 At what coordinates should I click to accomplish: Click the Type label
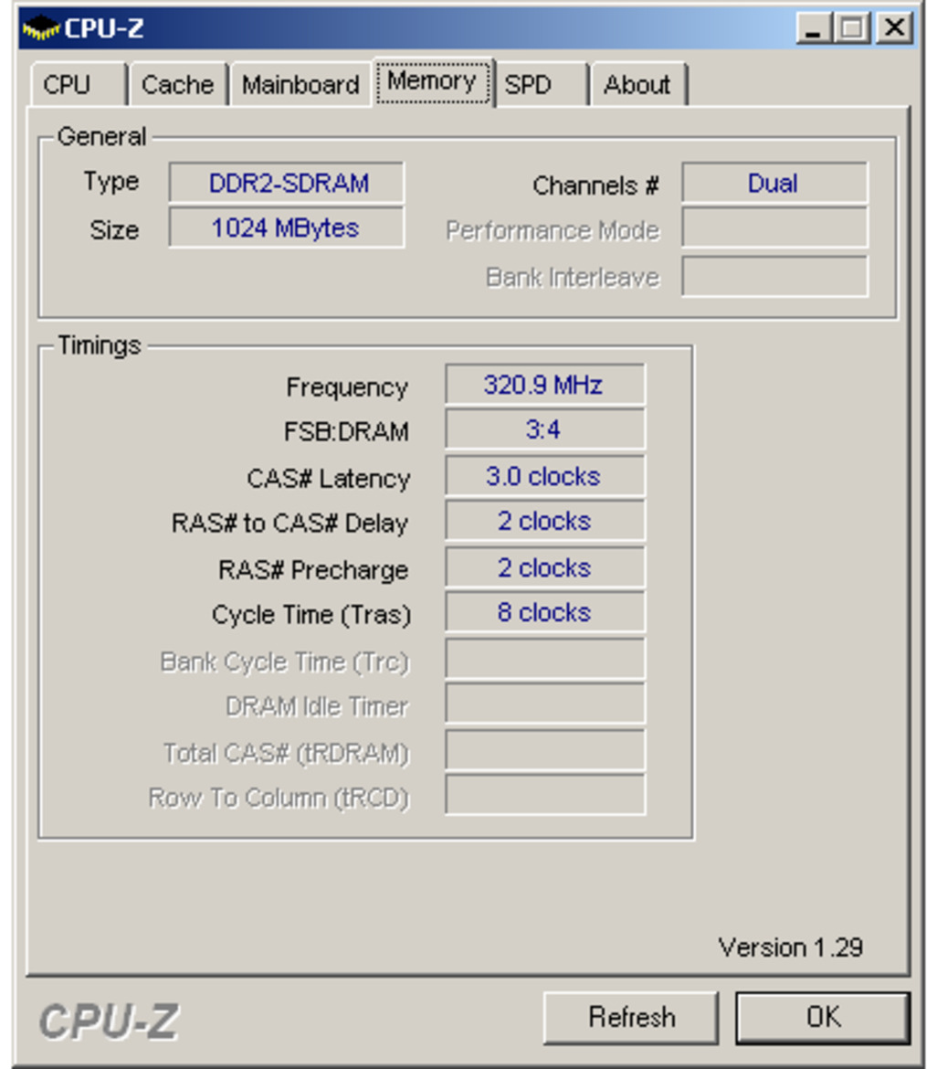click(x=111, y=181)
